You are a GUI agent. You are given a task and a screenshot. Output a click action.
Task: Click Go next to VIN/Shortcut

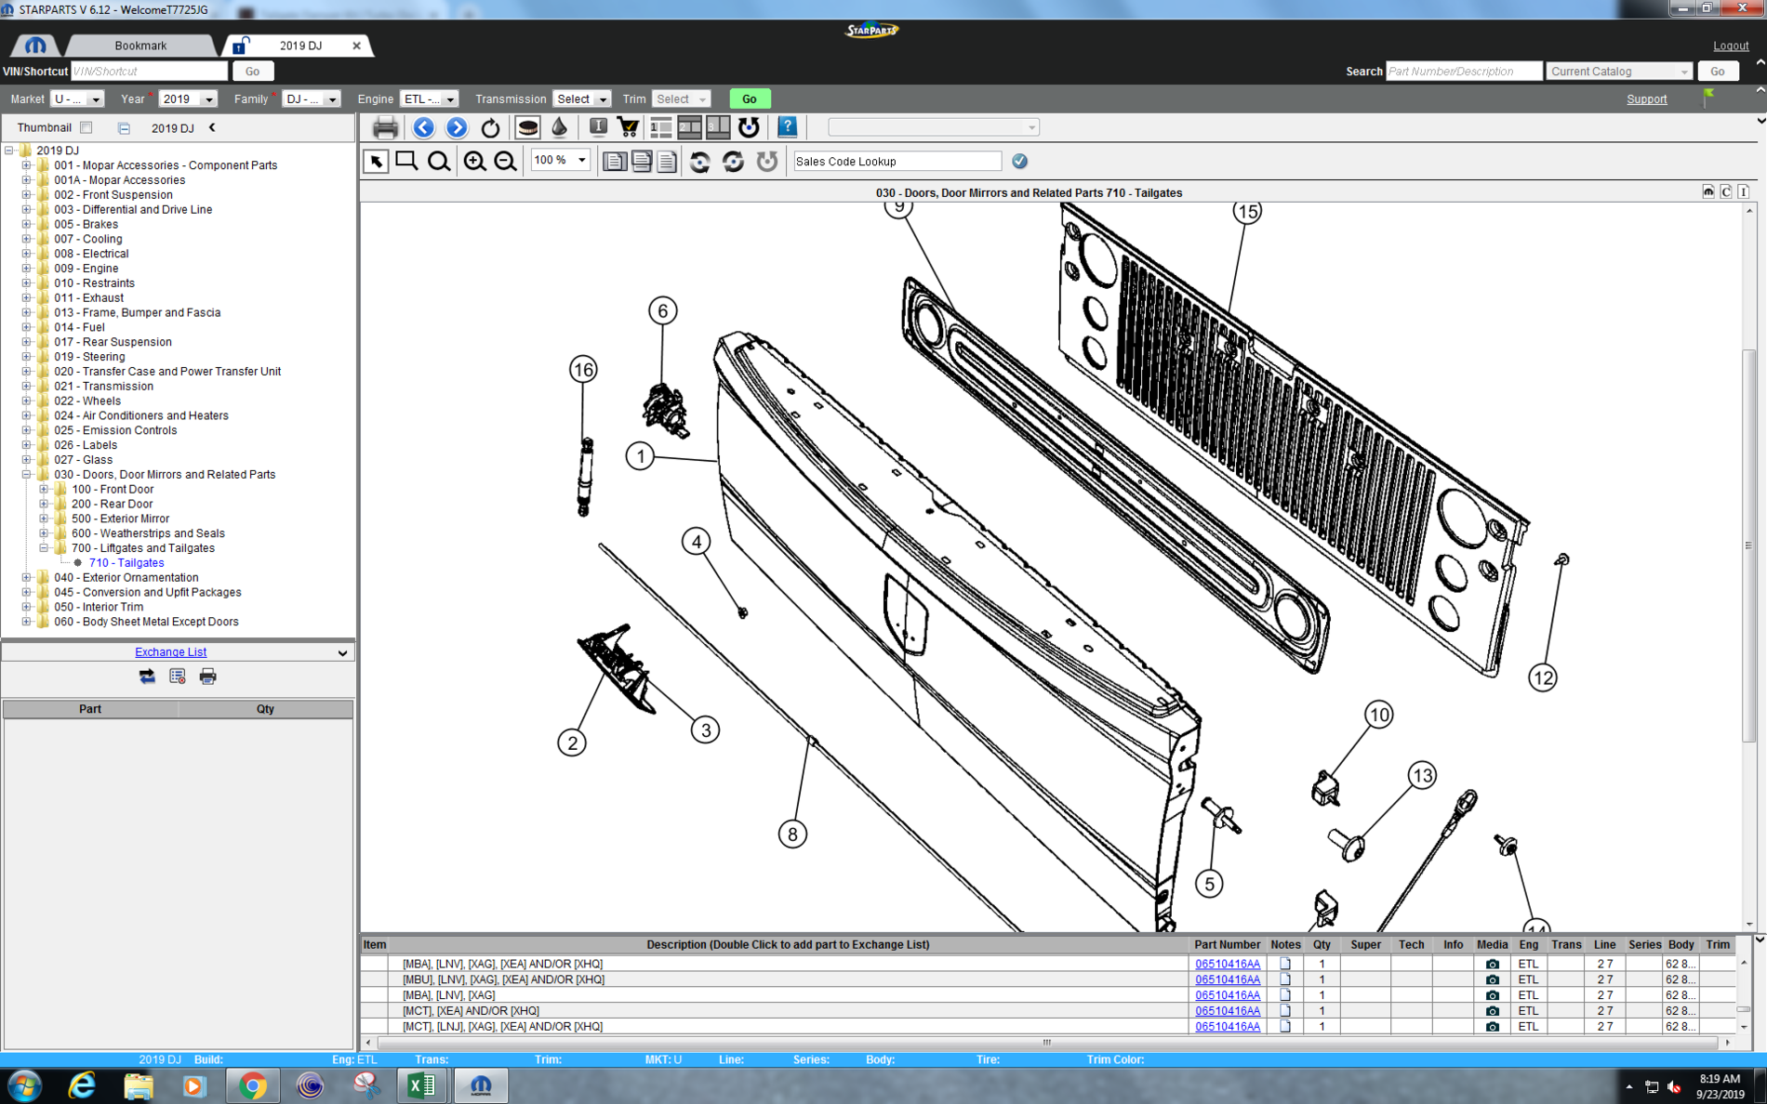252,72
